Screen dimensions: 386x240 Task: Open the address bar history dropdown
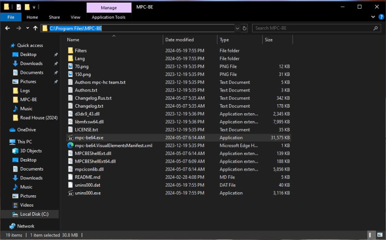click(x=237, y=28)
